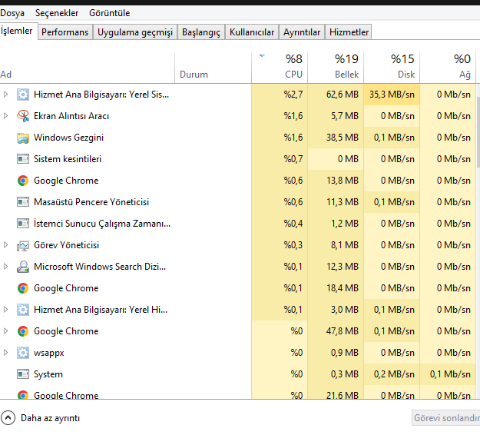Click the 5,7 MB memory value
This screenshot has height=435, width=480.
[344, 116]
